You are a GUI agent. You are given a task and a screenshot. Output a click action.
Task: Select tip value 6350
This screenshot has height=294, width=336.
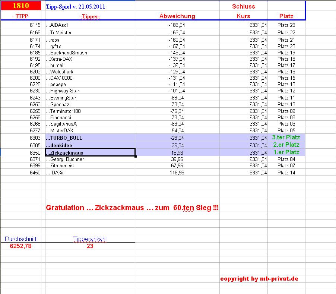click(35, 153)
